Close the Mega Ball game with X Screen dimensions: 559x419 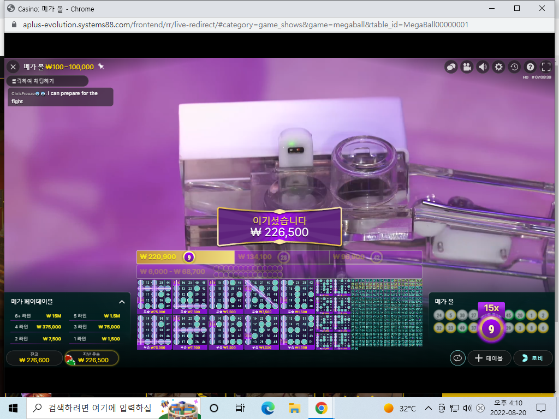[x=13, y=67]
